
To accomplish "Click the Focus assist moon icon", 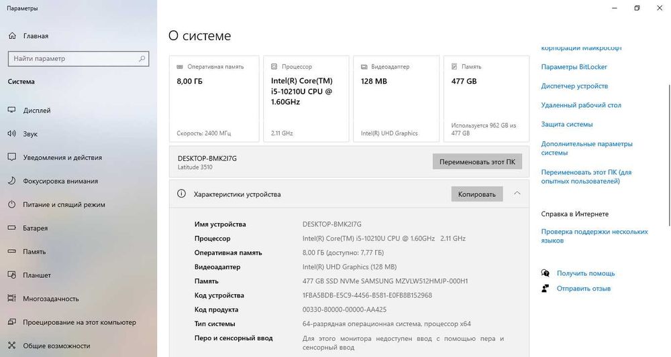I will (x=11, y=181).
